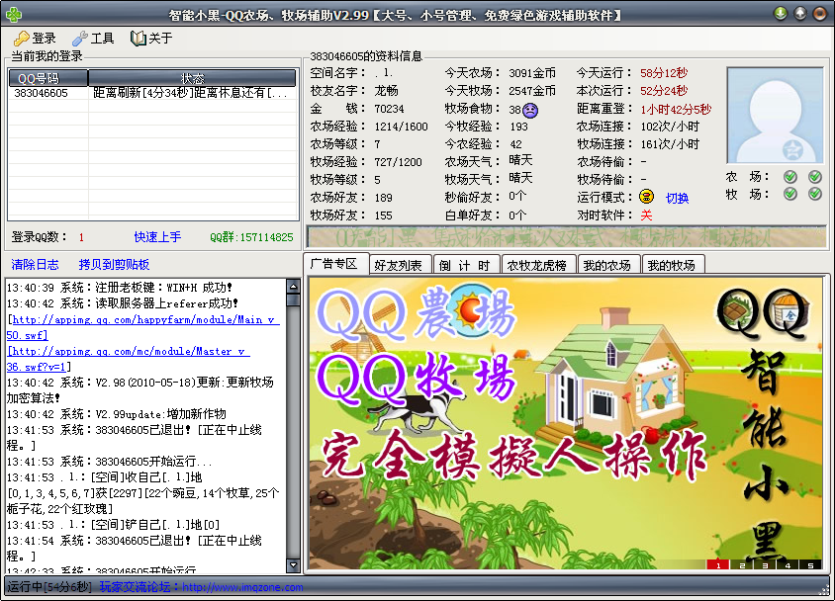
Task: Click 拷贝到剪贴板 copy link
Action: 114,264
